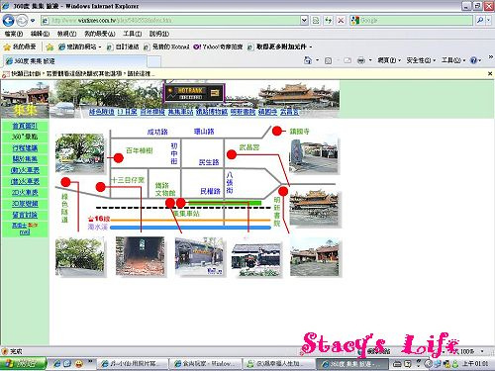
Task: Expand the address bar history dropdown
Action: pos(304,21)
